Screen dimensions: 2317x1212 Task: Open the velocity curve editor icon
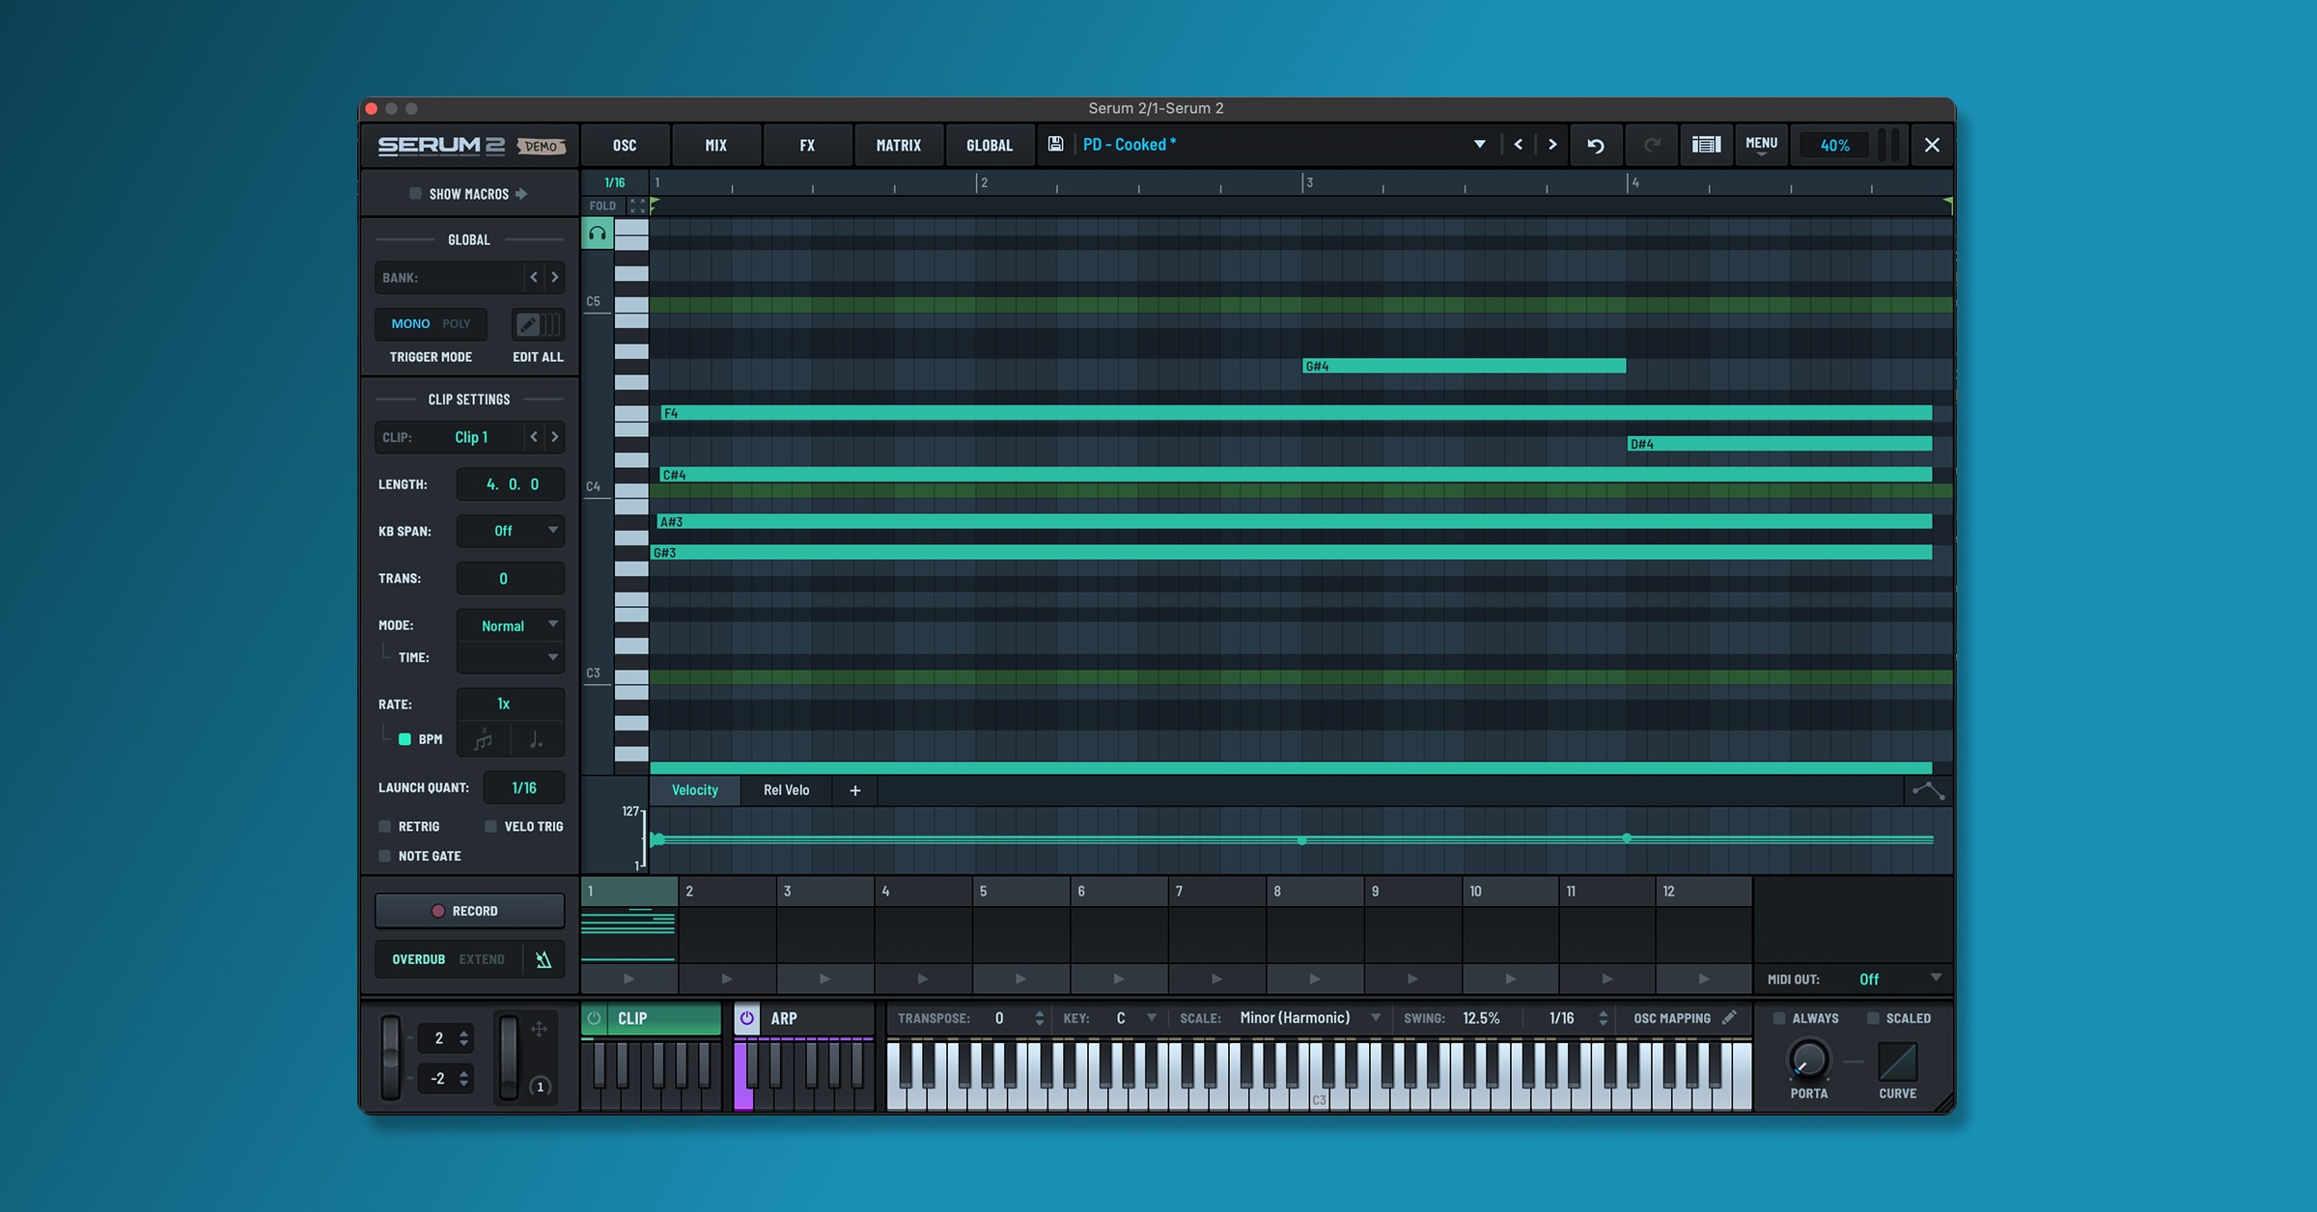point(1928,791)
